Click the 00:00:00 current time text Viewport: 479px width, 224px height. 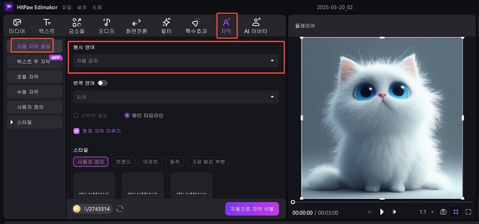point(303,213)
